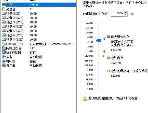Click the memory value field showing 5000
Image resolution: width=148 pixels, height=113 pixels.
point(118,14)
